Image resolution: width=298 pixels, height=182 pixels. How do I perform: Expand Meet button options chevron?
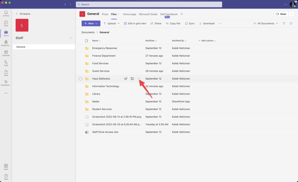click(292, 14)
